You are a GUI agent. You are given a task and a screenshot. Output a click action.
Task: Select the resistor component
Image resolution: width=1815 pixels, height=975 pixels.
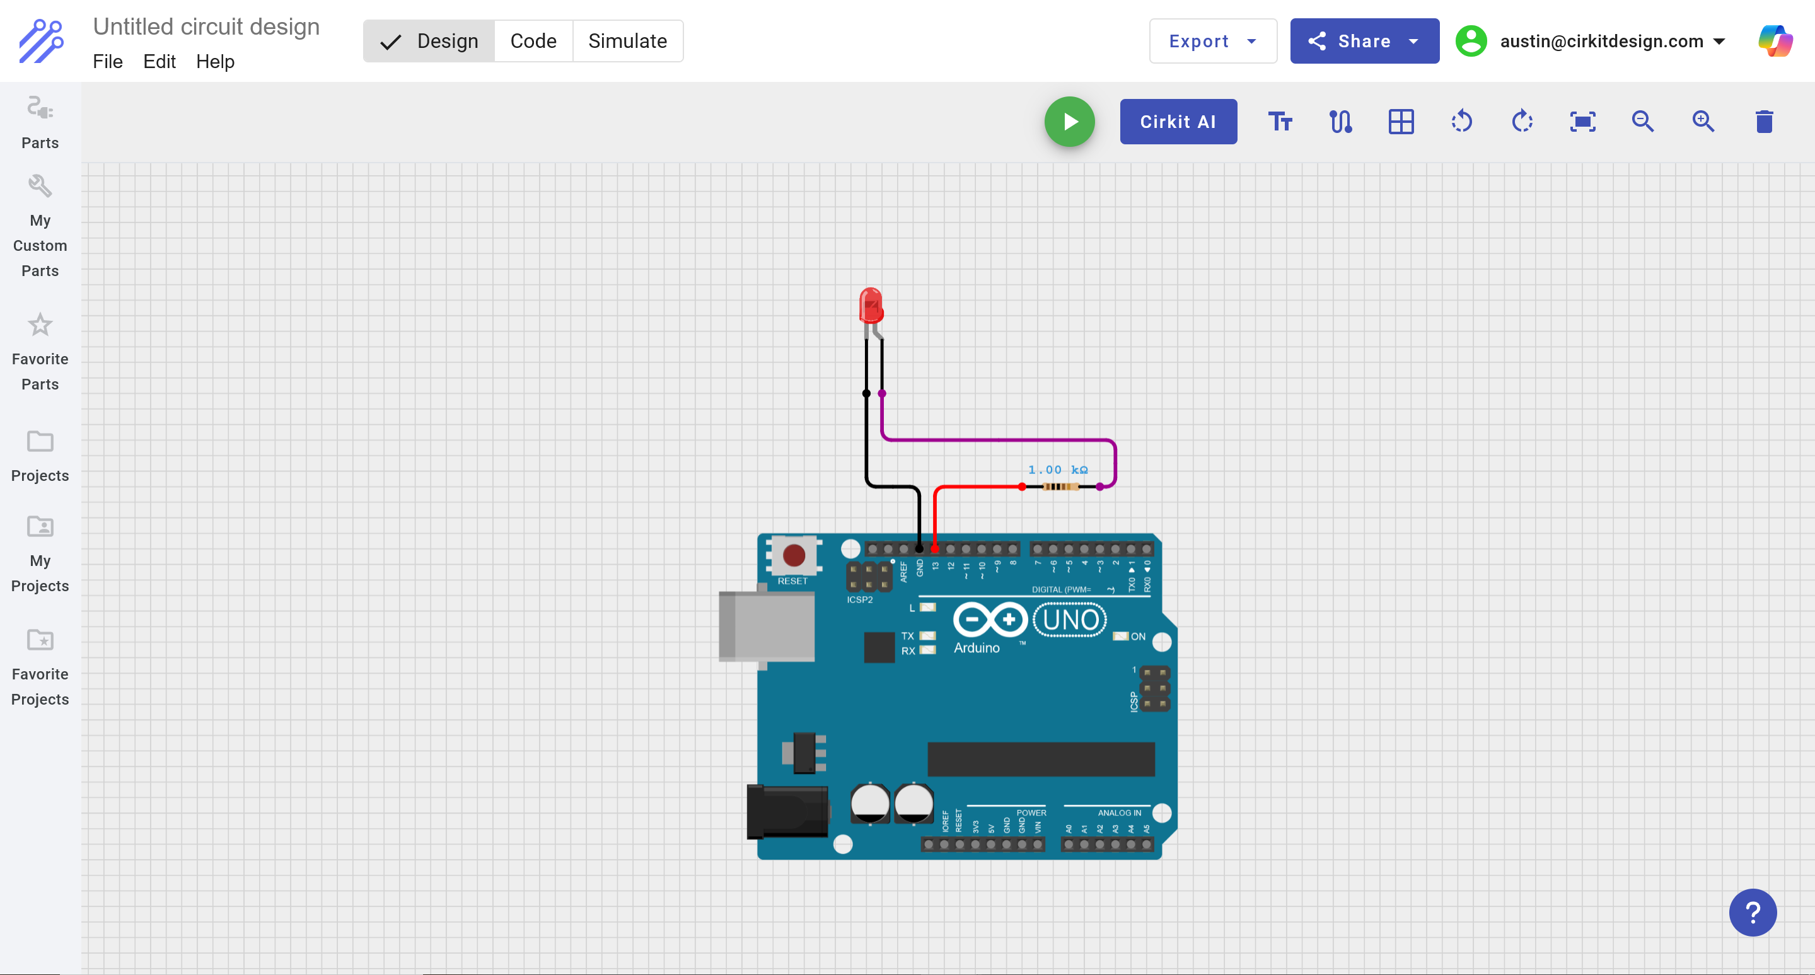coord(1060,487)
